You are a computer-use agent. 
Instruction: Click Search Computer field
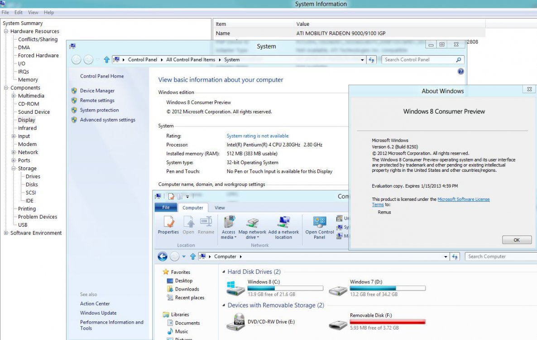pos(501,257)
